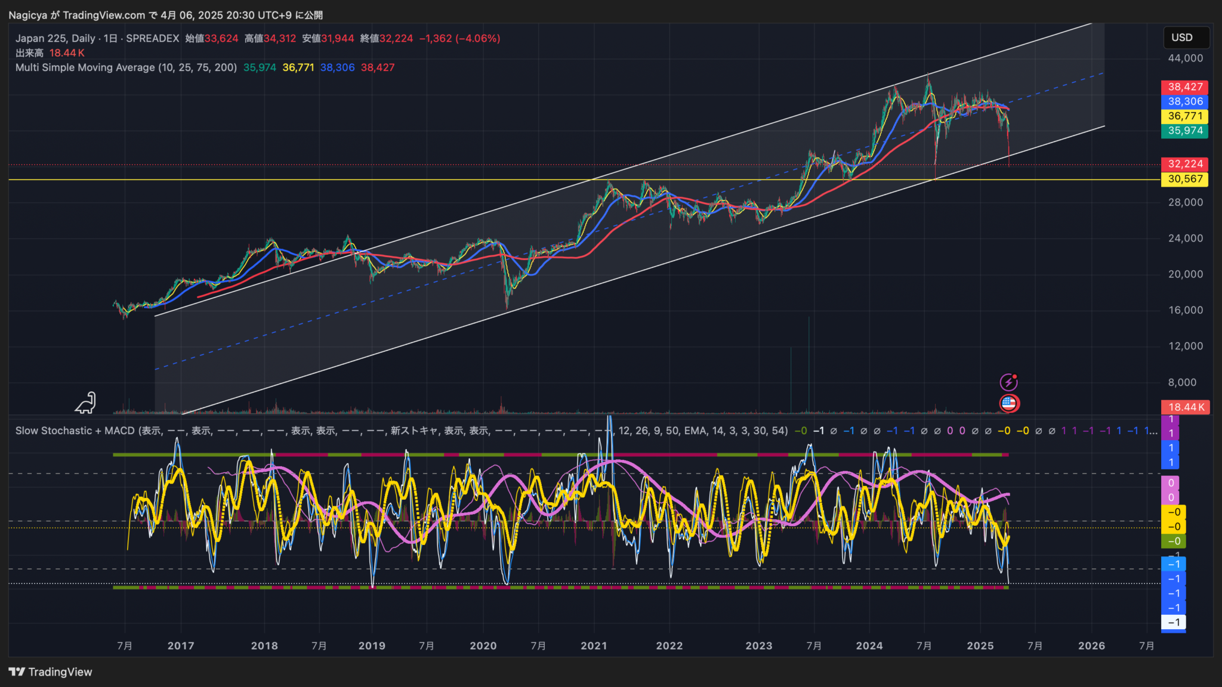The width and height of the screenshot is (1222, 687).
Task: Click the TradingView logo watermark
Action: pyautogui.click(x=51, y=671)
